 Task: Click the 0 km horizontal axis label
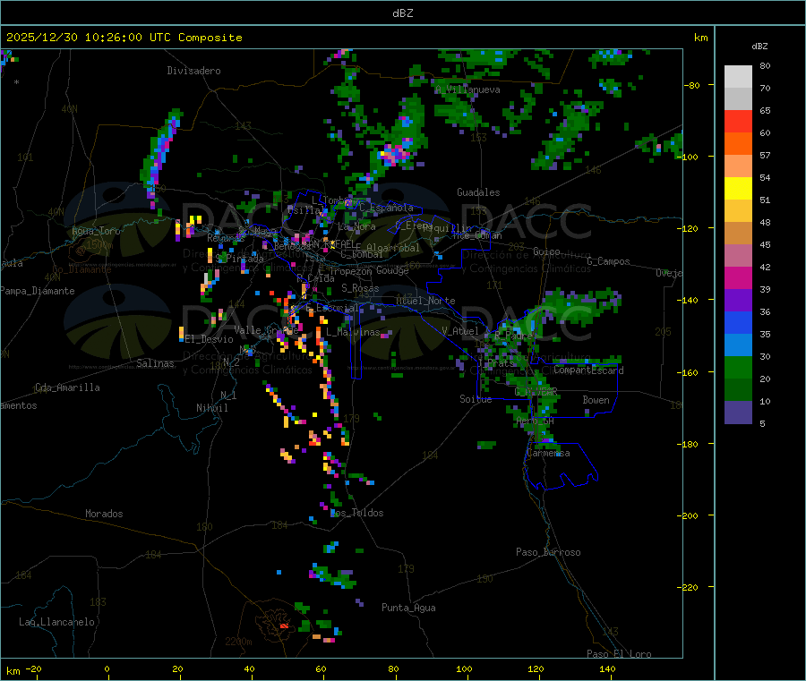click(107, 668)
